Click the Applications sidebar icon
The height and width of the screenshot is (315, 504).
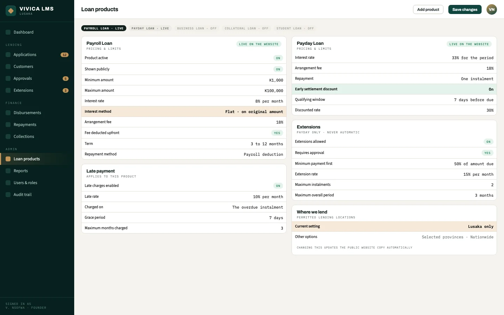(x=8, y=55)
